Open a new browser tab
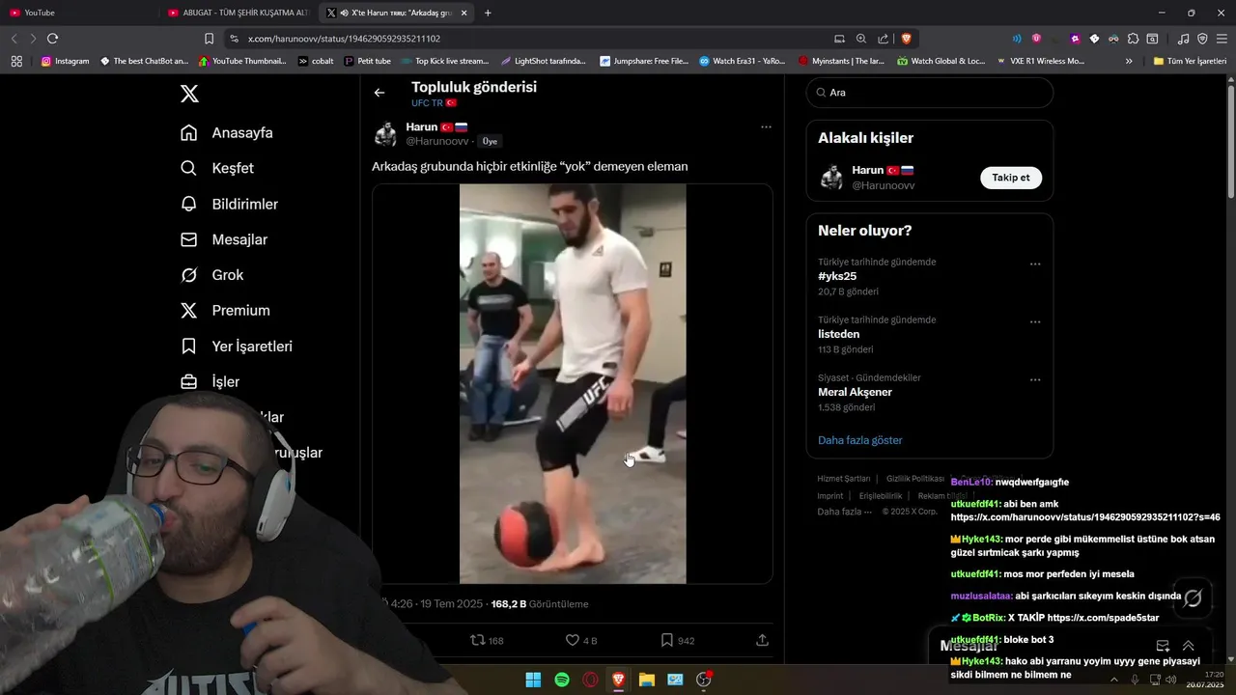The width and height of the screenshot is (1236, 695). [x=488, y=13]
